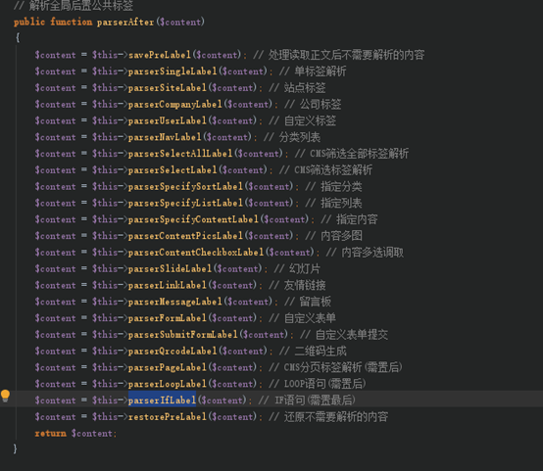
Task: Click the restorePreLabel method call
Action: click(168, 417)
